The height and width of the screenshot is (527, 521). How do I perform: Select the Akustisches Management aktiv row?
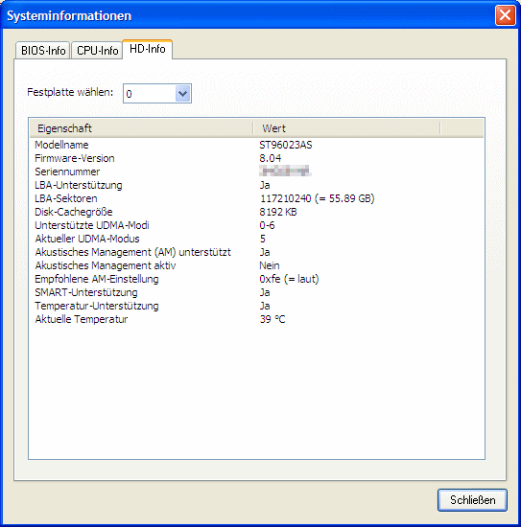pyautogui.click(x=256, y=265)
